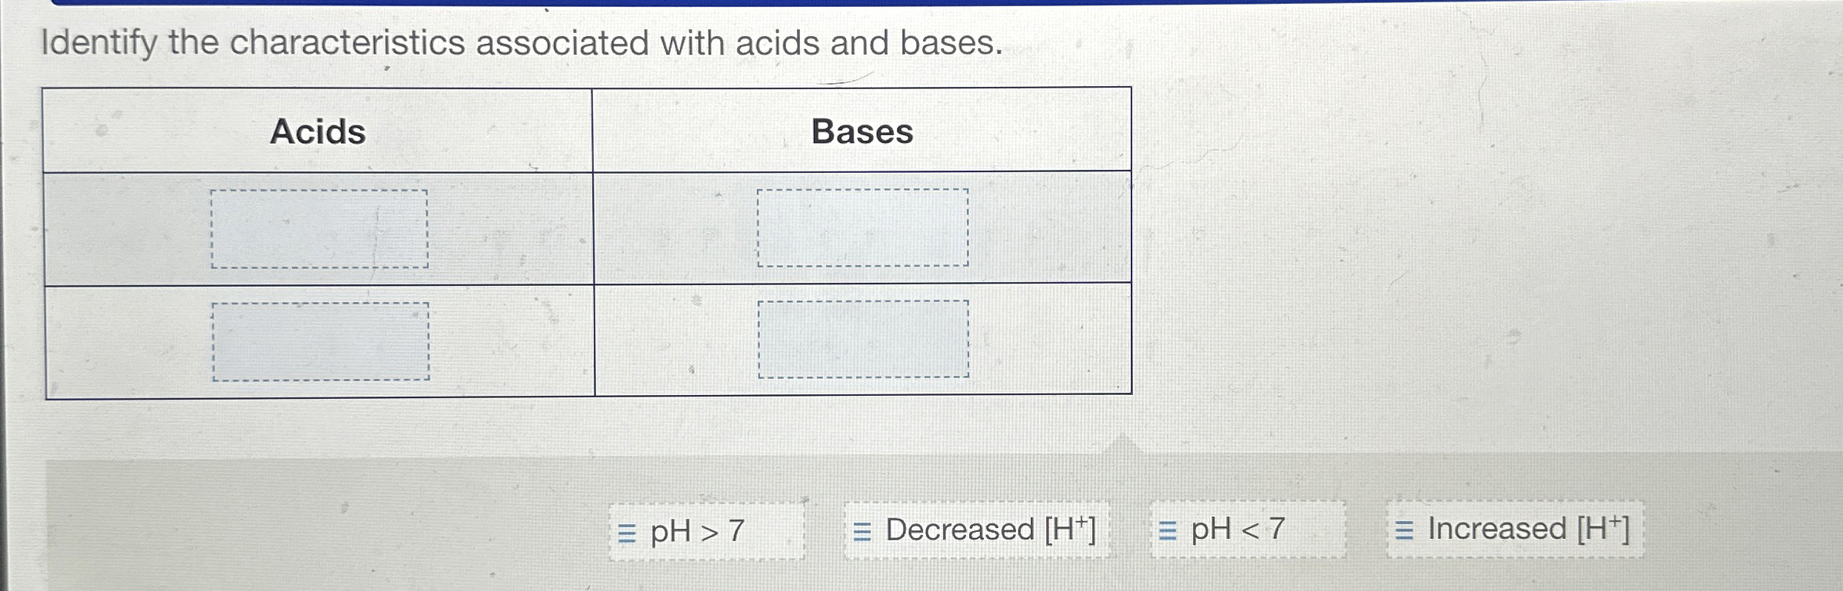Click the Bases column header

pos(862,131)
